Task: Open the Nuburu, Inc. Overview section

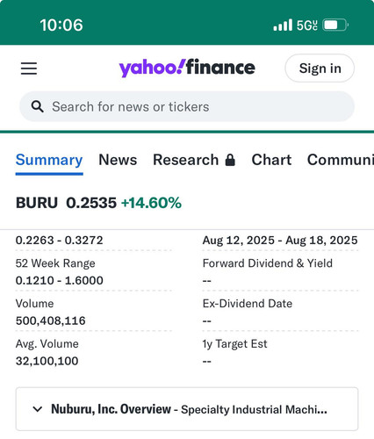Action: pos(187,409)
